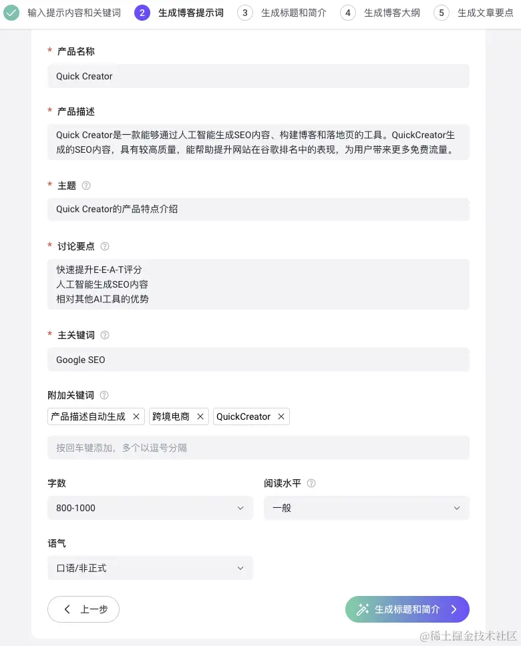This screenshot has height=646, width=521.
Task: Go to step 3 生成标题和简介
Action: coord(282,13)
